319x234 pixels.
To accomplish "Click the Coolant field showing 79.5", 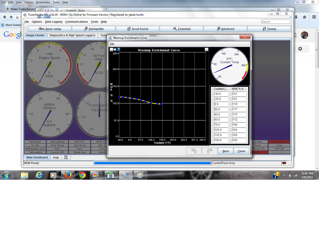I will click(221, 124).
